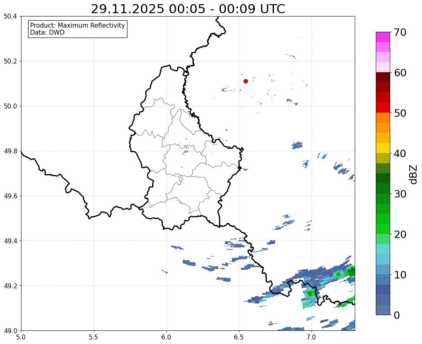
Task: Click the longitude label 7.0
Action: 312,337
